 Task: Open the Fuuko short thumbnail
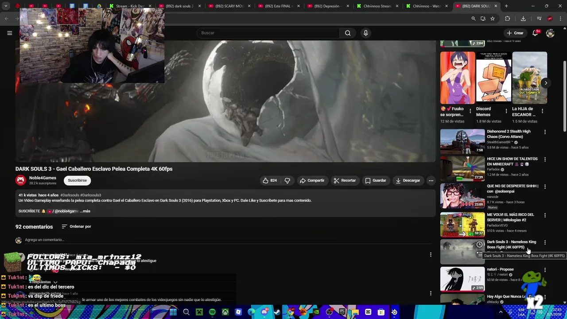click(x=458, y=78)
